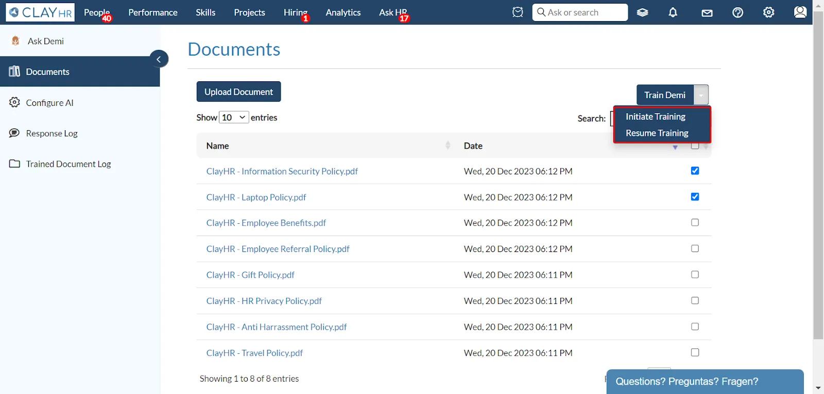This screenshot has height=394, width=824.
Task: Open ClayHR - Employee Referral Policy.pdf link
Action: tap(278, 249)
